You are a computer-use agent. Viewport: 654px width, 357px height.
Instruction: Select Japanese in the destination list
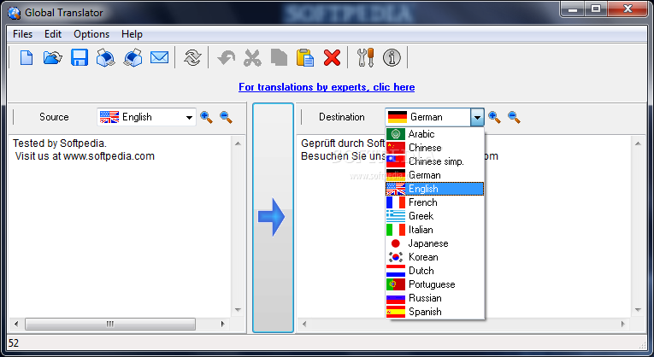(434, 243)
